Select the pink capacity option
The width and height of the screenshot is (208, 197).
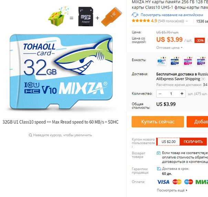tap(188, 61)
